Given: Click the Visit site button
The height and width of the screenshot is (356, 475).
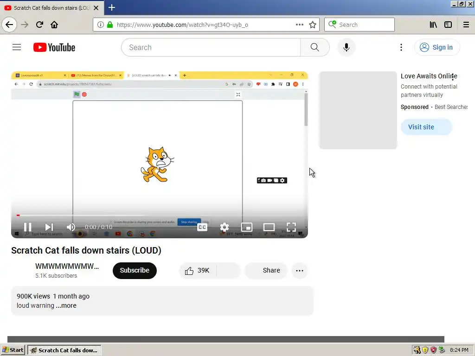Looking at the screenshot, I should pos(426,127).
